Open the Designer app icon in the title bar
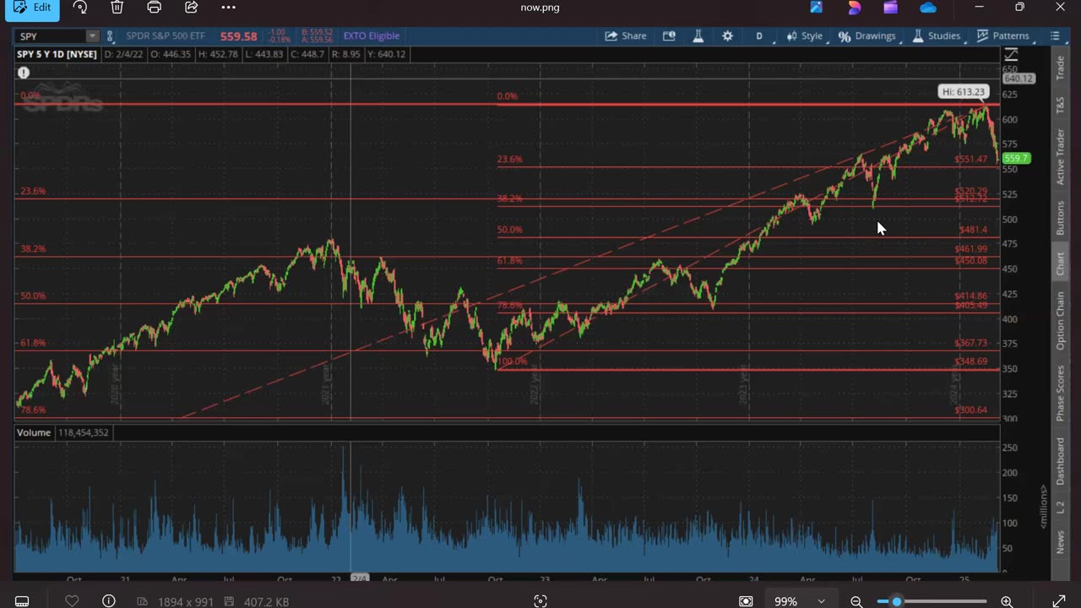 (x=854, y=8)
